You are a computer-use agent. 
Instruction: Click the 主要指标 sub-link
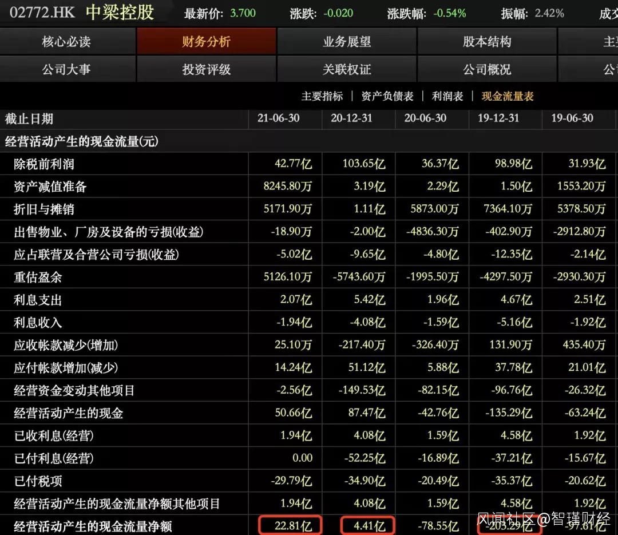click(322, 96)
